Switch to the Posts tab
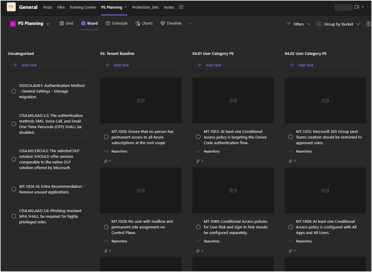The width and height of the screenshot is (372, 272). click(x=48, y=7)
